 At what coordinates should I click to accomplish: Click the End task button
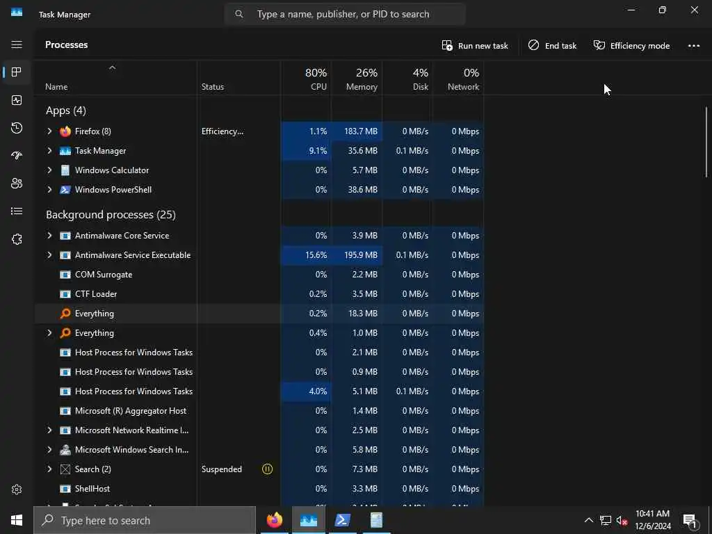[552, 45]
